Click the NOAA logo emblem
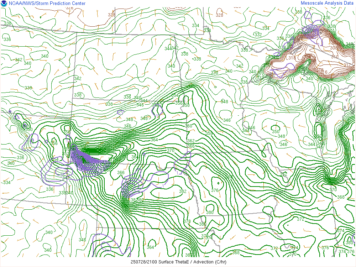356x267 pixels. 4,4
